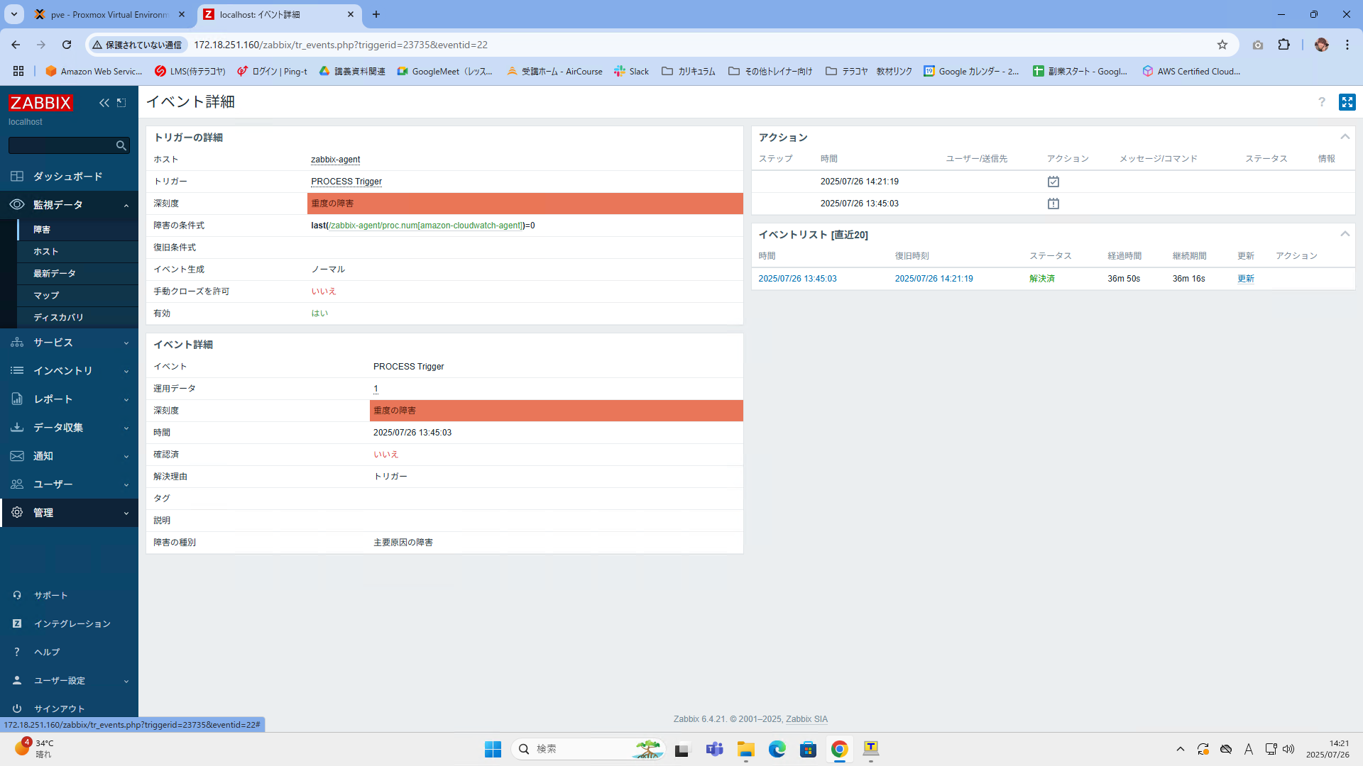Click the zabbix-agent host link
Screen dimensions: 1363x766
click(335, 160)
